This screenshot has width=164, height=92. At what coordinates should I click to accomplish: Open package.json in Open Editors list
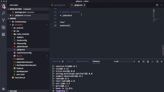(x=28, y=12)
